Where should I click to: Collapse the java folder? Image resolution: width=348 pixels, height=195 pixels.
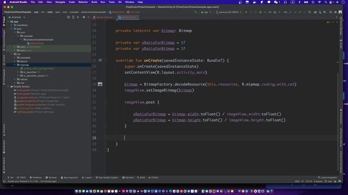[11, 29]
